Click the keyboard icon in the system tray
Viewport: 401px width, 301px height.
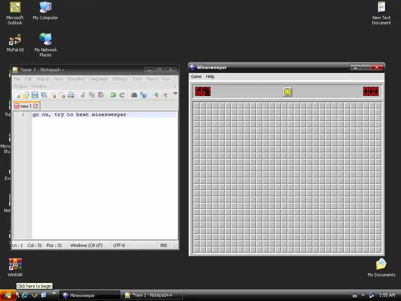tap(355, 296)
